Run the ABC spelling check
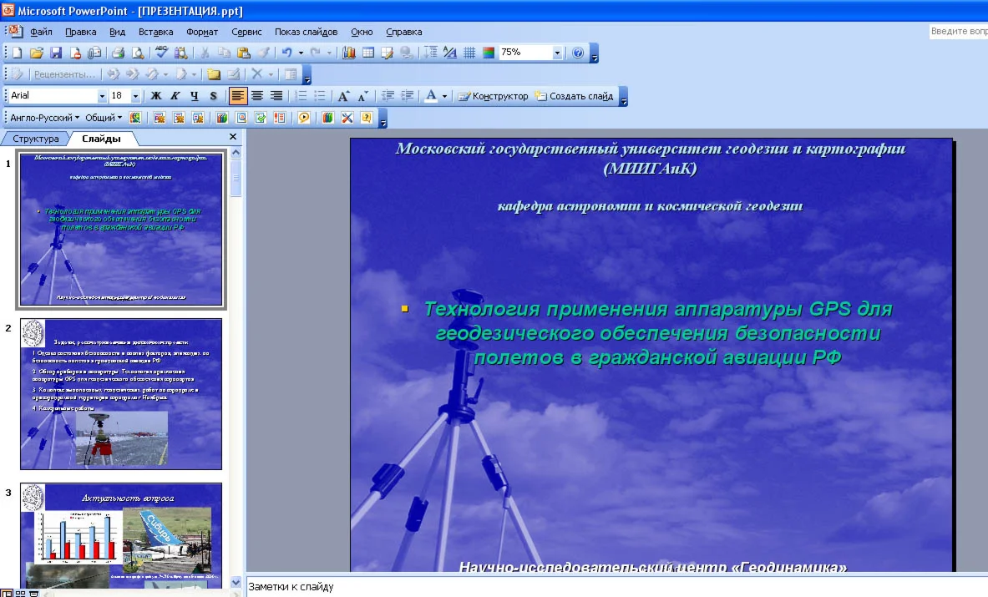 161,53
